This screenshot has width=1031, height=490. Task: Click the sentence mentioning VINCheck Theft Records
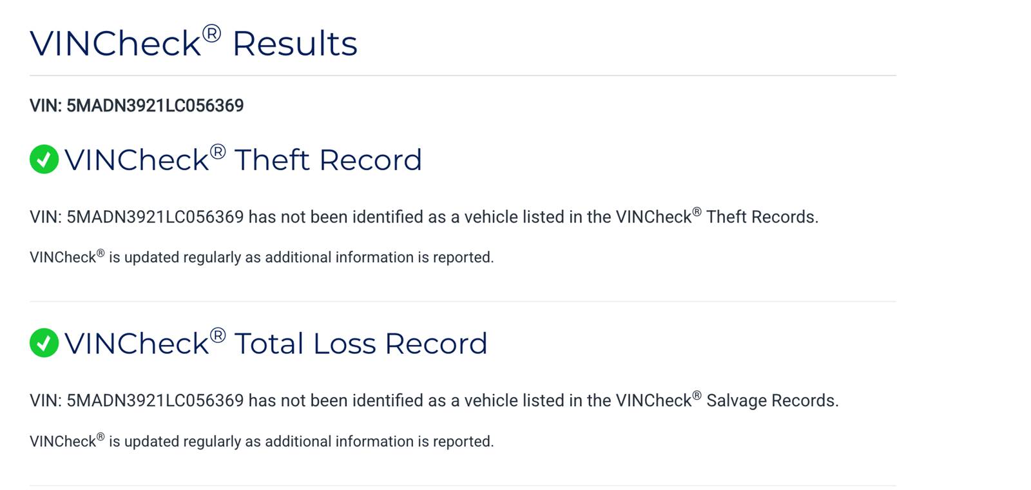tap(424, 217)
